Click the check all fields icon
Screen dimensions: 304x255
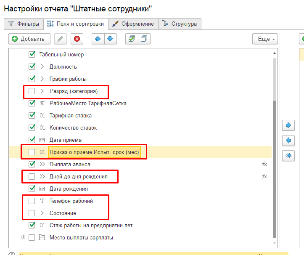(x=132, y=39)
